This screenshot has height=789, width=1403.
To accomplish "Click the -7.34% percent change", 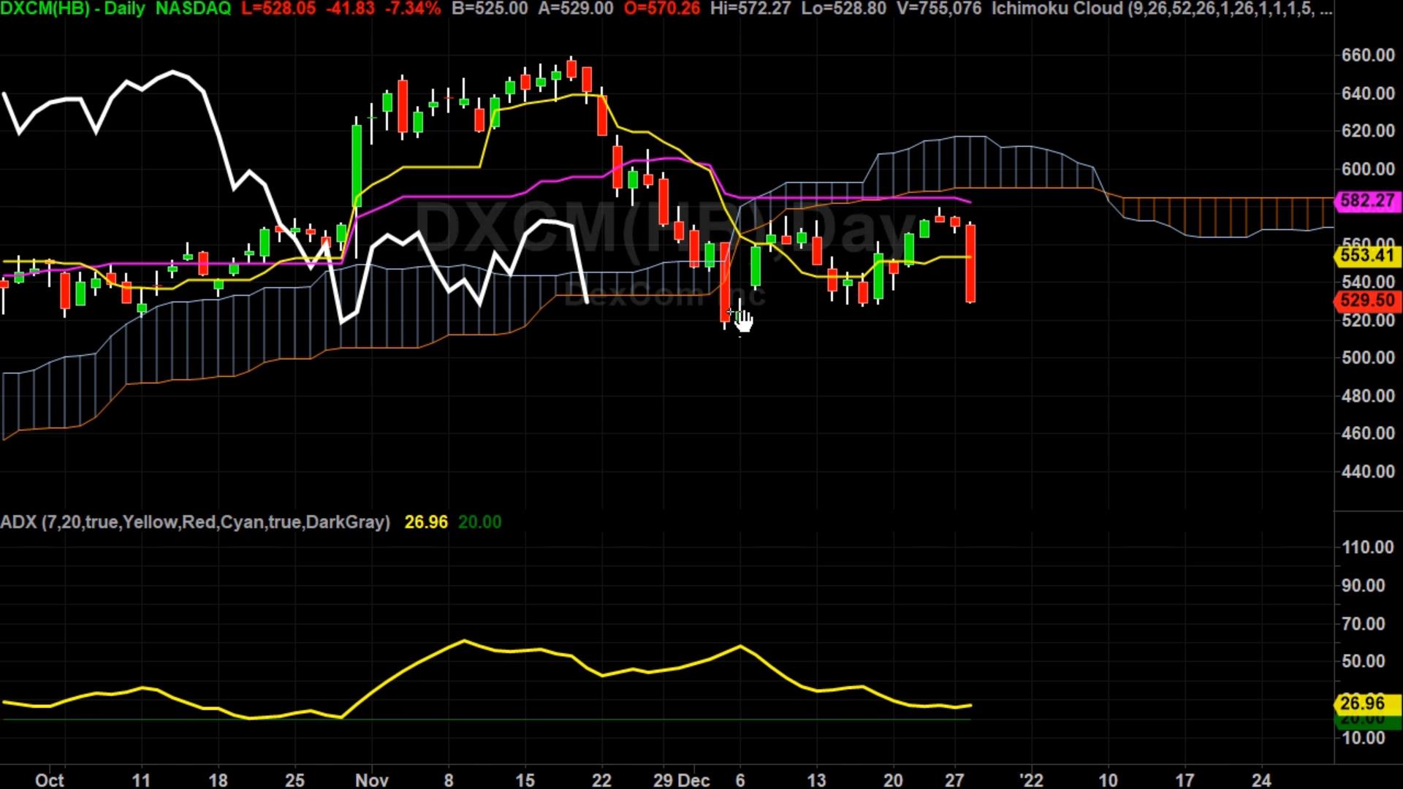I will tap(411, 9).
